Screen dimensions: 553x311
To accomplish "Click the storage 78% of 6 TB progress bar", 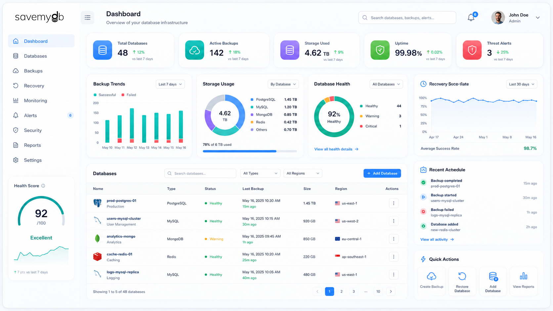I will pyautogui.click(x=250, y=151).
